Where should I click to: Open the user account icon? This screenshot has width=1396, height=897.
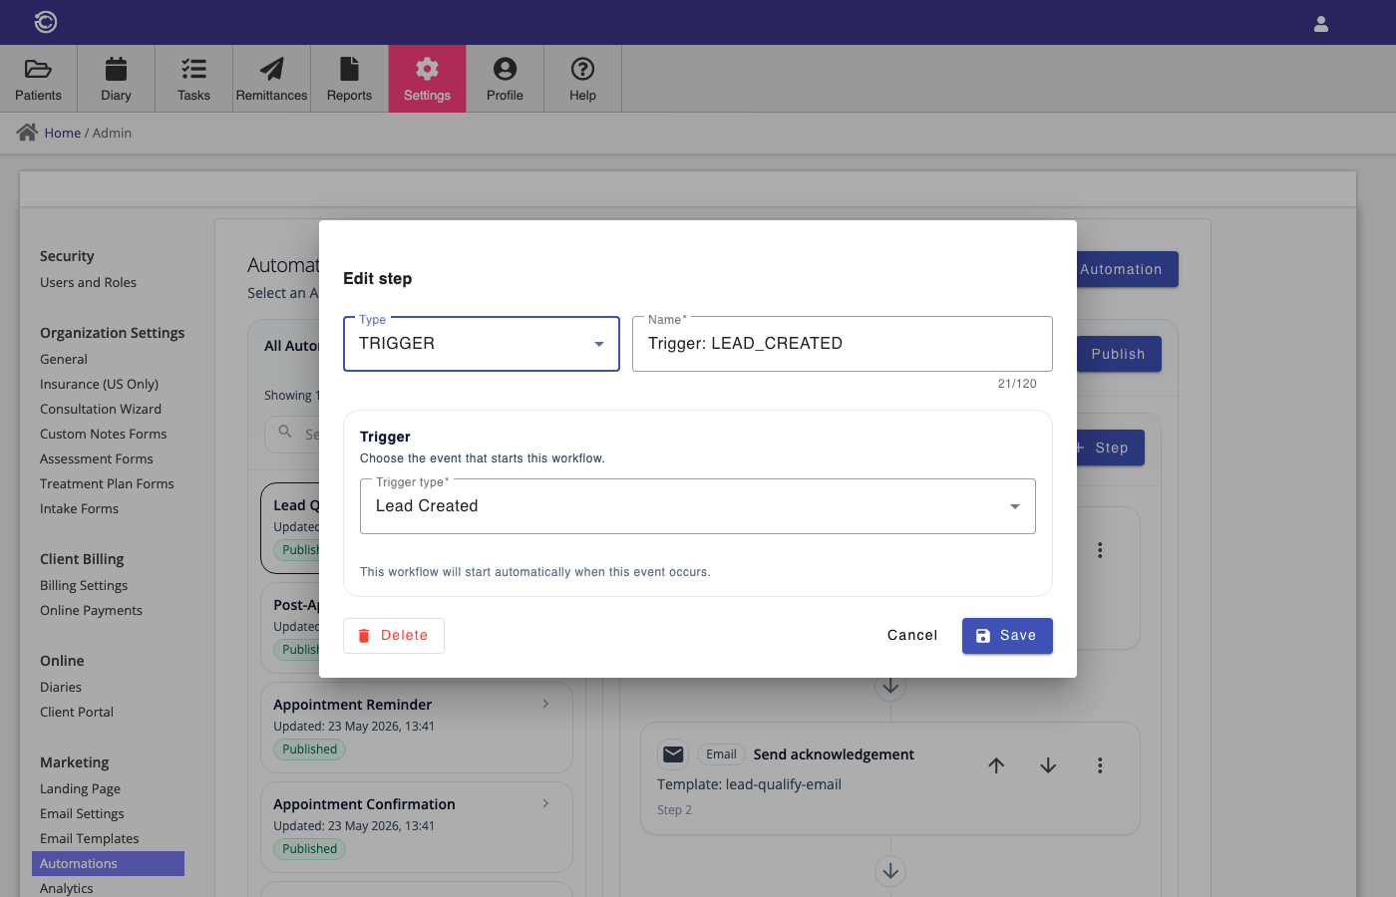click(x=1321, y=24)
